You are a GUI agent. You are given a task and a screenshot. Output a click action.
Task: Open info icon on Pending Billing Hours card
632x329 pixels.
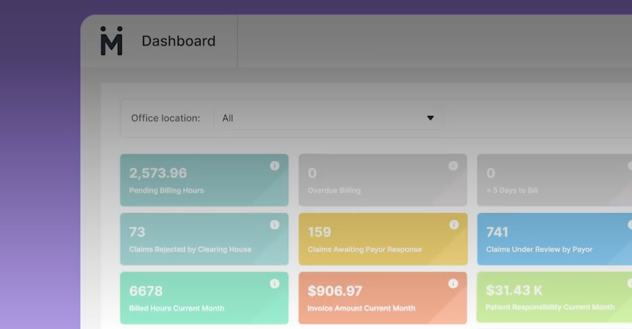[274, 166]
